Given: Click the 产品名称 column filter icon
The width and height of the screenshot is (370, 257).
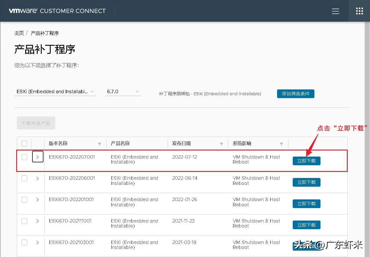Looking at the screenshot, I should point(162,144).
